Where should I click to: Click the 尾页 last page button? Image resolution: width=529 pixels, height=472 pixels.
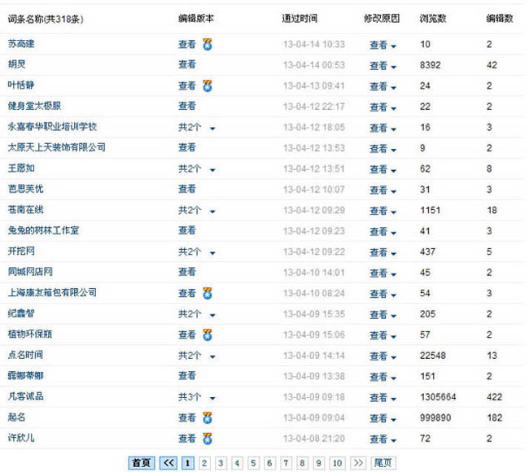click(x=383, y=462)
